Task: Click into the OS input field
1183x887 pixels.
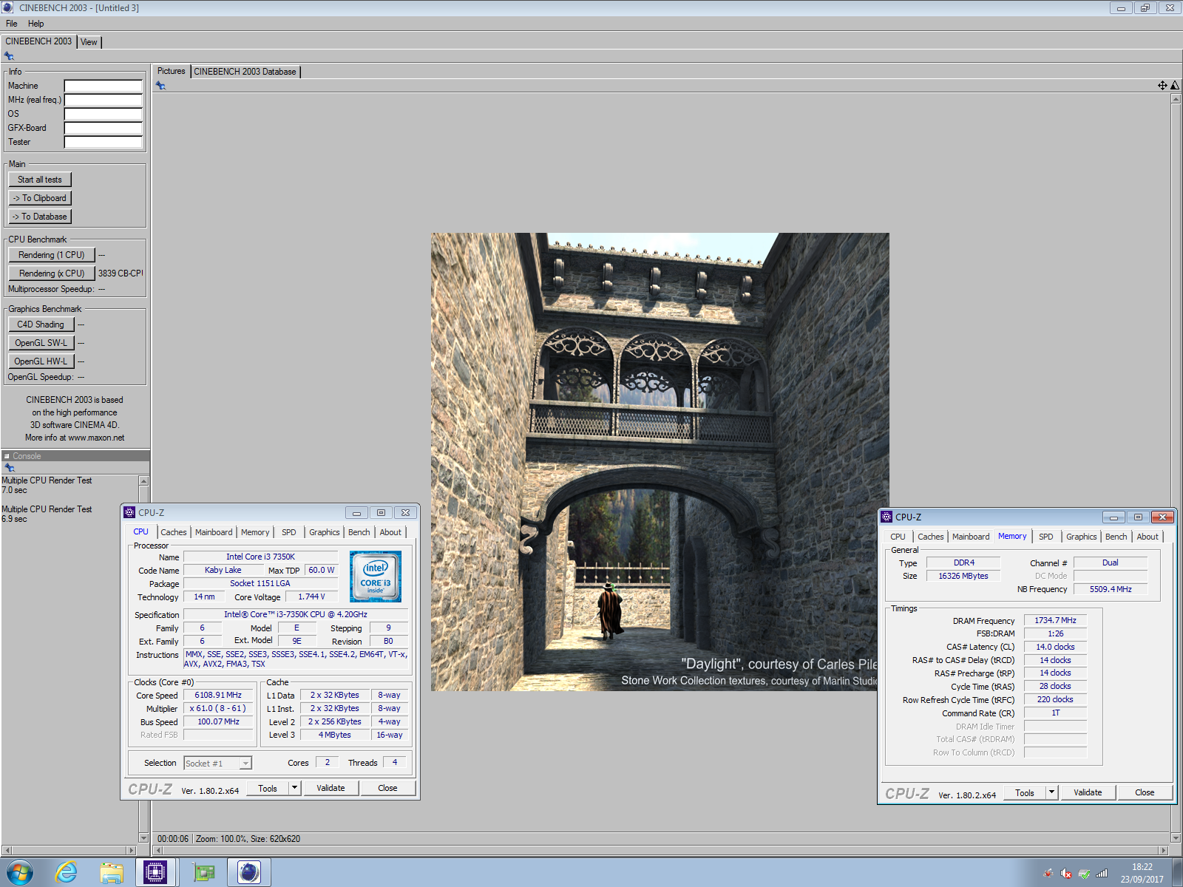Action: pos(103,114)
